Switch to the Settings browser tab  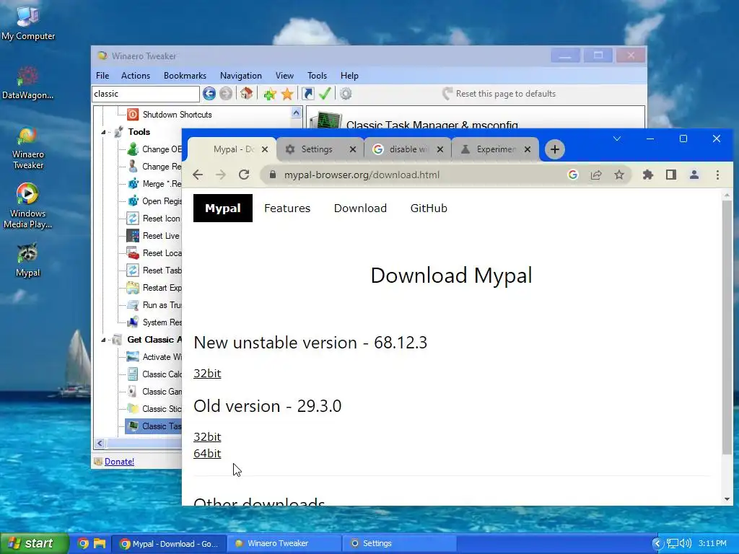point(316,149)
